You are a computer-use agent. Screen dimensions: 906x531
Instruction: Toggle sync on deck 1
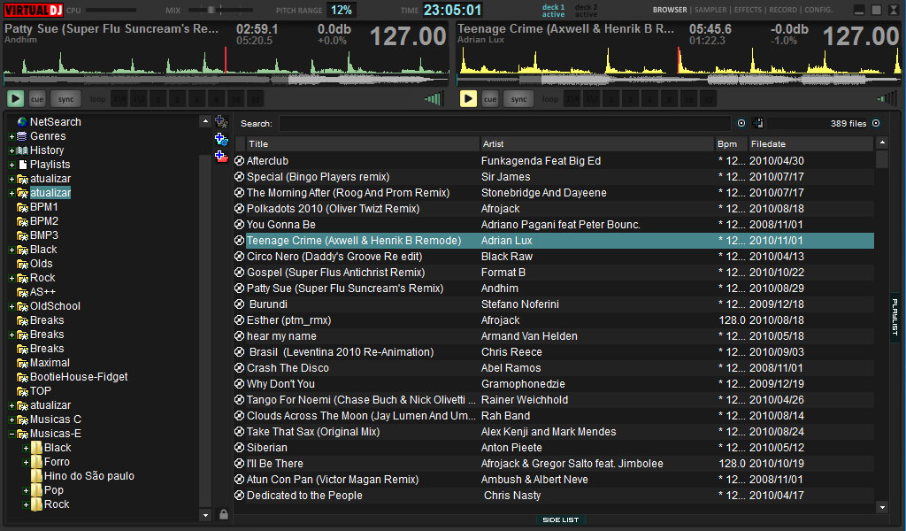click(x=65, y=99)
